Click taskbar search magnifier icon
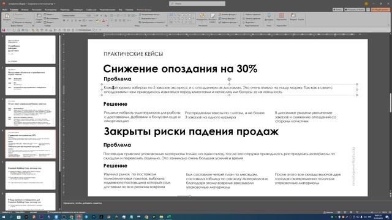The width and height of the screenshot is (392, 220). pyautogui.click(x=11, y=217)
